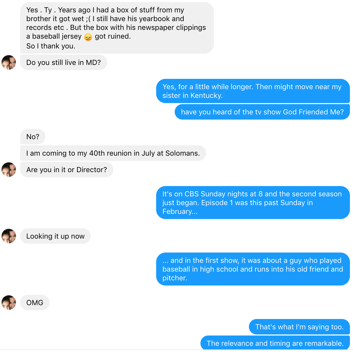
Task: Click the "So I thank you." line of text
Action: (51, 46)
